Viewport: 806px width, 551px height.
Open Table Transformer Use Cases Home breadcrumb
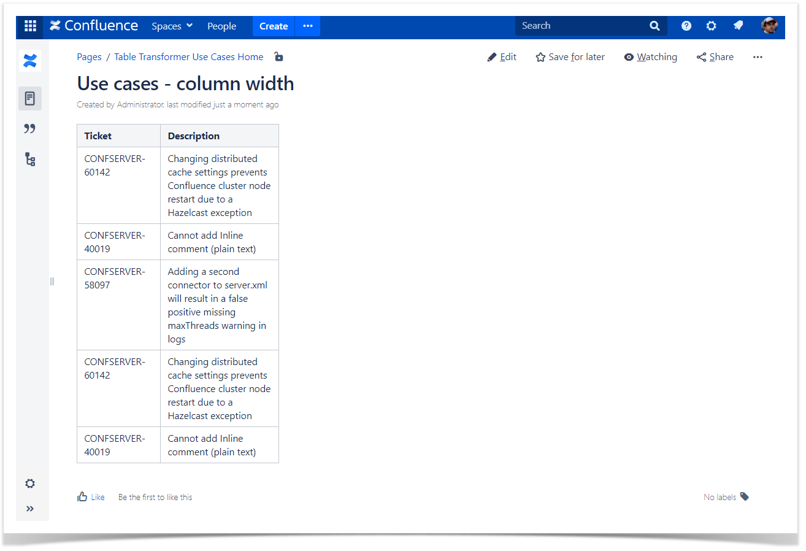pyautogui.click(x=189, y=57)
